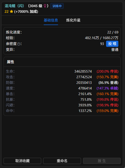Click the 抗暴: attribute label
This screenshot has height=168, width=125.
click(10, 99)
